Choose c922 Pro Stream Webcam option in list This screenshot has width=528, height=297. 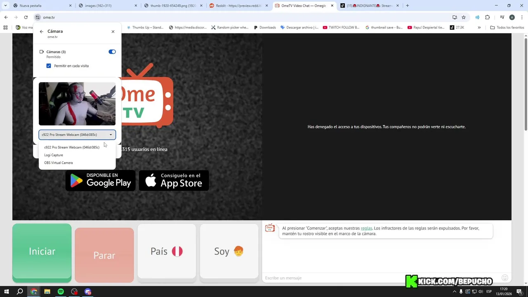[72, 147]
